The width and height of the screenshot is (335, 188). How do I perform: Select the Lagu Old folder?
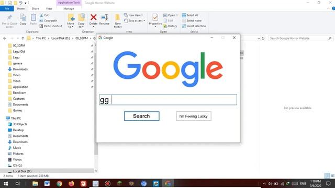pos(19,52)
